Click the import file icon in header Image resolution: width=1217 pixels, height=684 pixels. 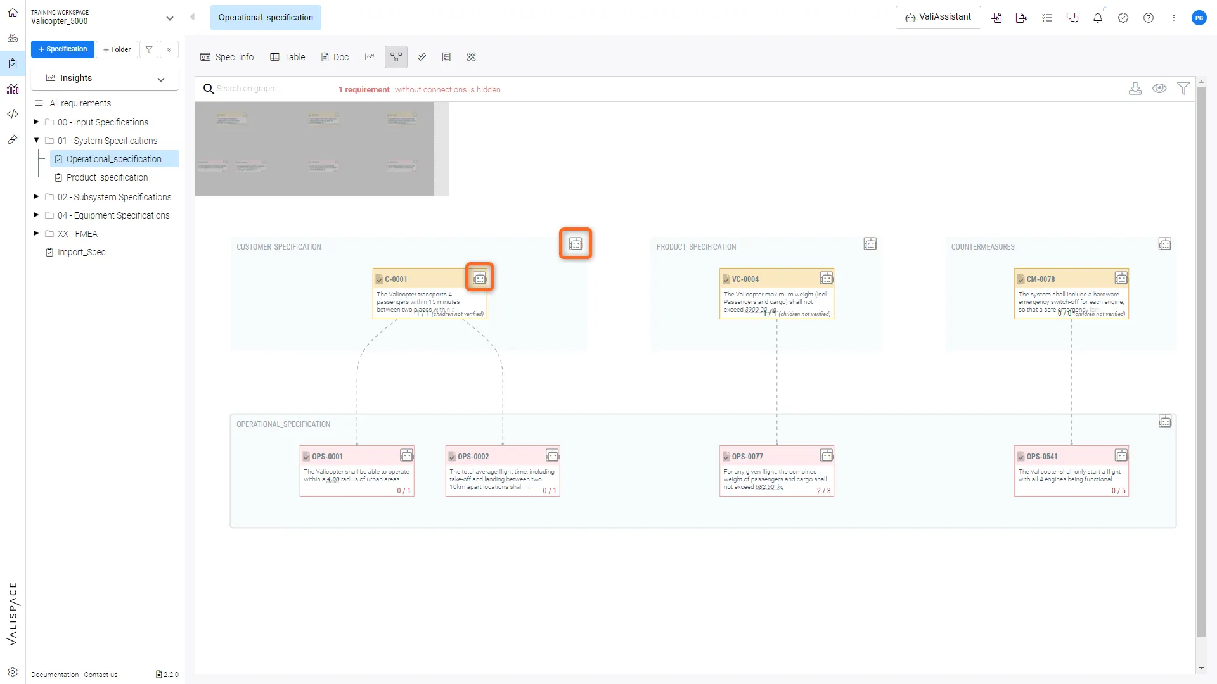996,18
